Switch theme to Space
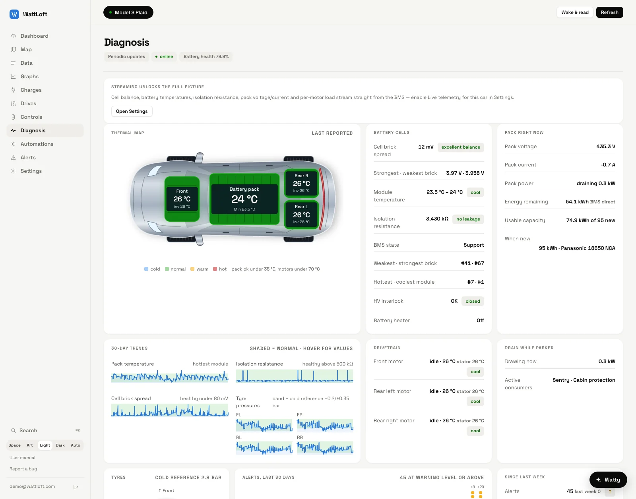 14,445
